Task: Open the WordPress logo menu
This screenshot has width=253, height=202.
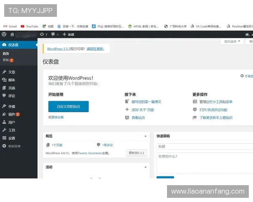Action: pyautogui.click(x=4, y=35)
